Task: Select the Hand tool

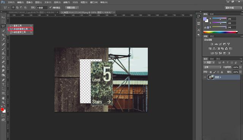Action: pos(3,98)
